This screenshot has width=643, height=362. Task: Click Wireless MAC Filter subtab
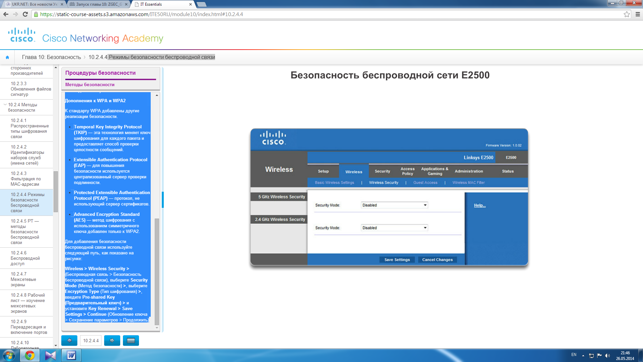point(468,183)
